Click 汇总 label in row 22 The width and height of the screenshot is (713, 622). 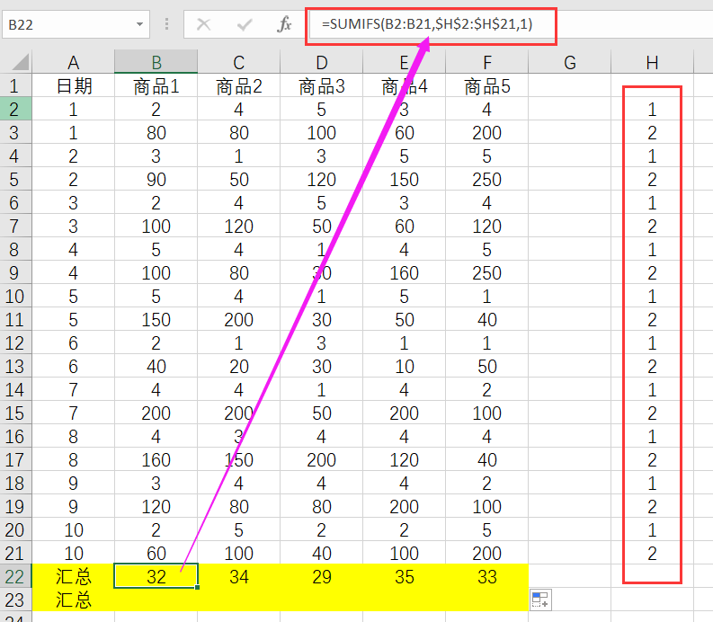click(73, 576)
